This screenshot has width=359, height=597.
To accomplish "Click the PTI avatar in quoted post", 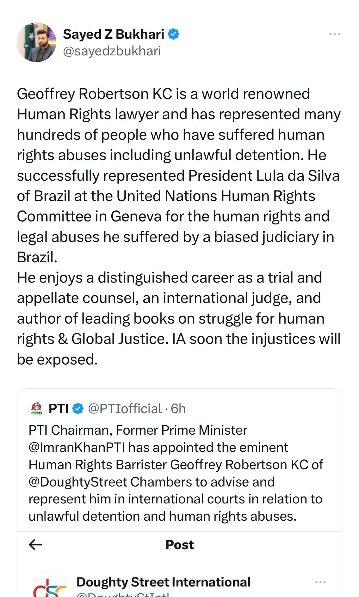I will (37, 408).
